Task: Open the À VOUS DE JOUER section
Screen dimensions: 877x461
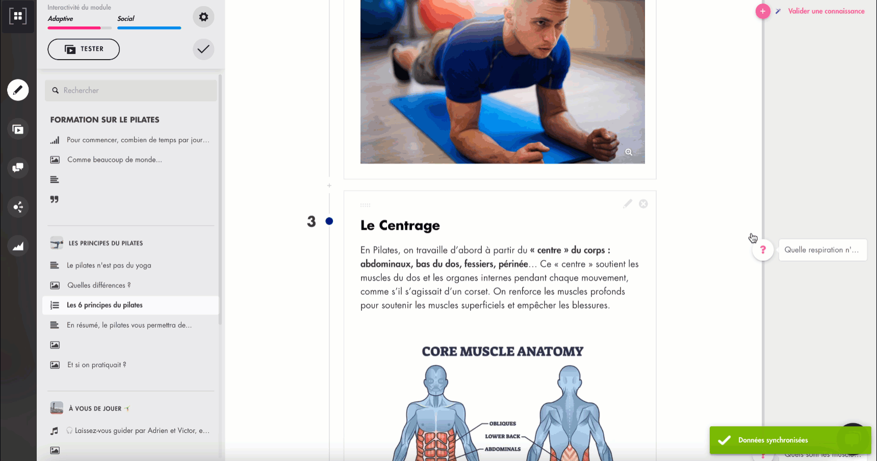Action: click(x=95, y=409)
